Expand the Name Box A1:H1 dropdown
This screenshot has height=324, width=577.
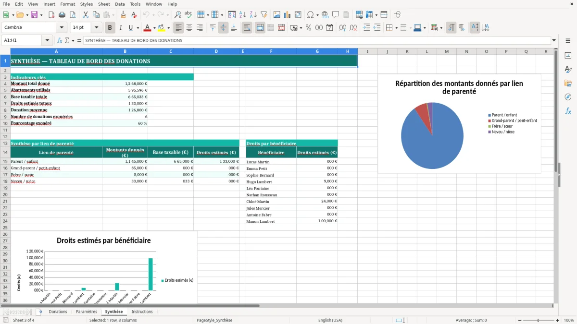(x=47, y=40)
